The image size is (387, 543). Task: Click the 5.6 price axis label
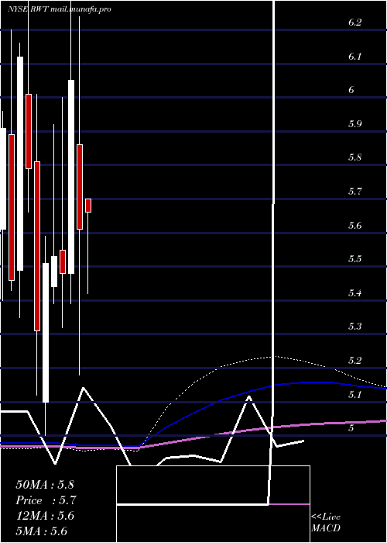point(354,226)
